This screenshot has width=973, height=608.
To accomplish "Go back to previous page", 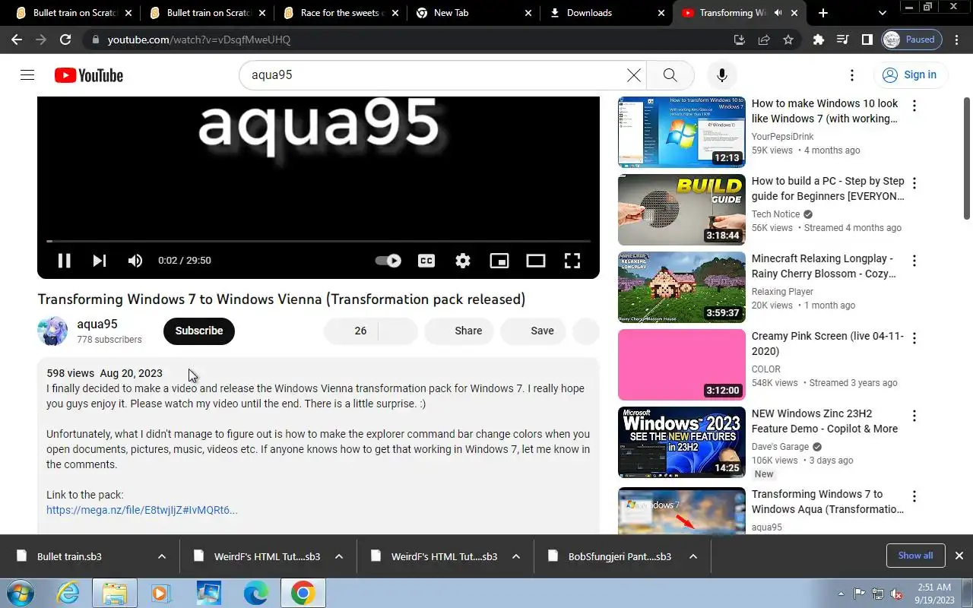I will 17,40.
